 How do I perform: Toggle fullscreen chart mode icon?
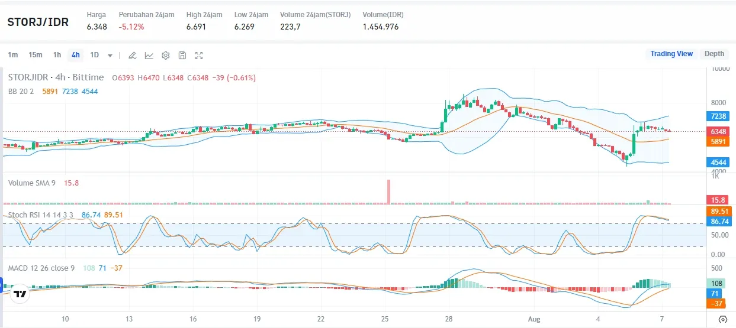click(199, 56)
